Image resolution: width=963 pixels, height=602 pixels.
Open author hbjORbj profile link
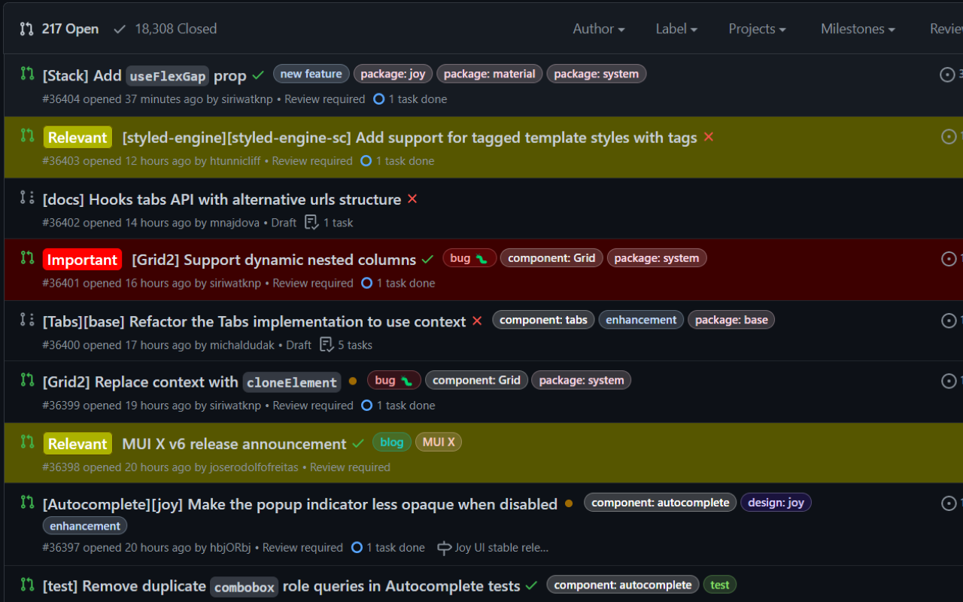230,548
